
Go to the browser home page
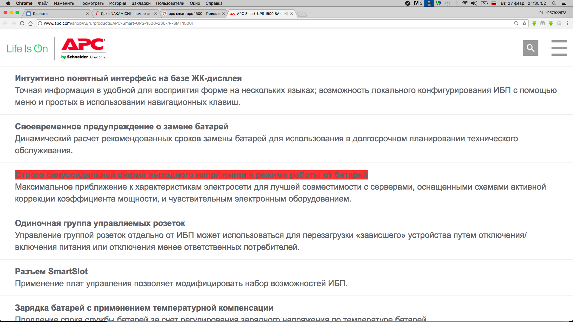[x=30, y=23]
